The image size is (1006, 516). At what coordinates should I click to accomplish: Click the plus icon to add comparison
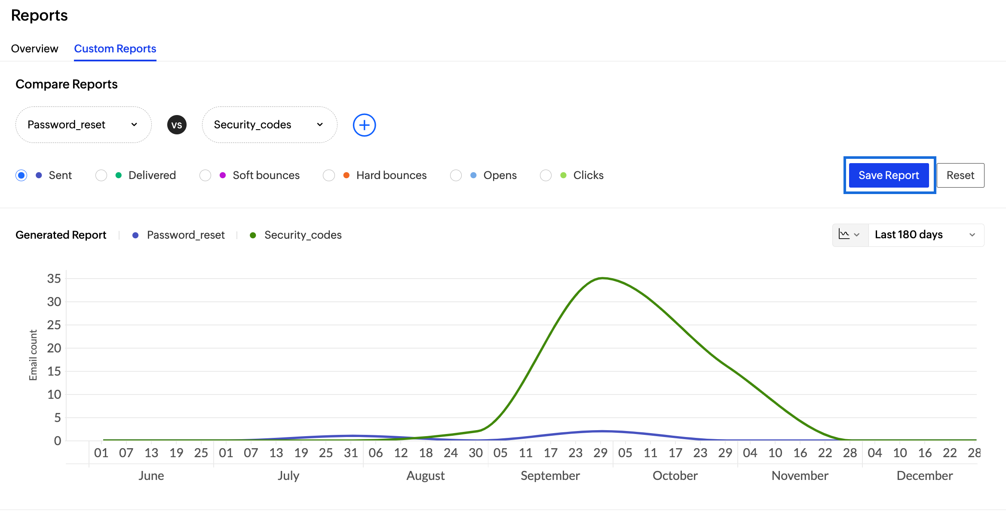pos(364,125)
